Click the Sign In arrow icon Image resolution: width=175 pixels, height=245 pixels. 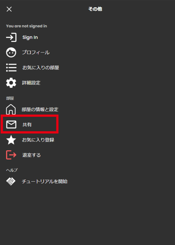click(11, 37)
